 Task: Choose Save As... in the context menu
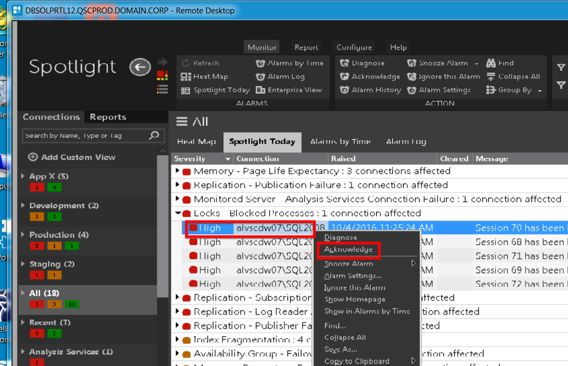pyautogui.click(x=341, y=349)
